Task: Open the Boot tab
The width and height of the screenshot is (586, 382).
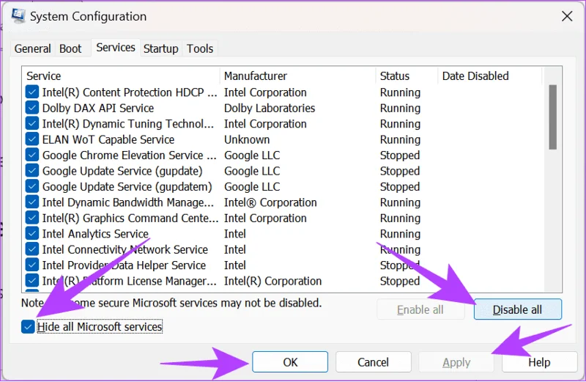Action: pos(70,48)
